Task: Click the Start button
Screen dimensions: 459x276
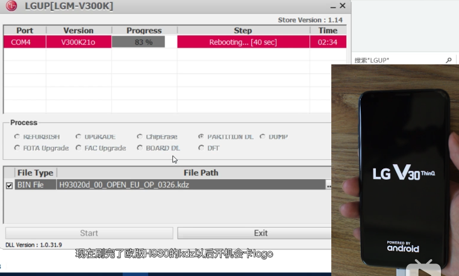Action: (x=89, y=233)
